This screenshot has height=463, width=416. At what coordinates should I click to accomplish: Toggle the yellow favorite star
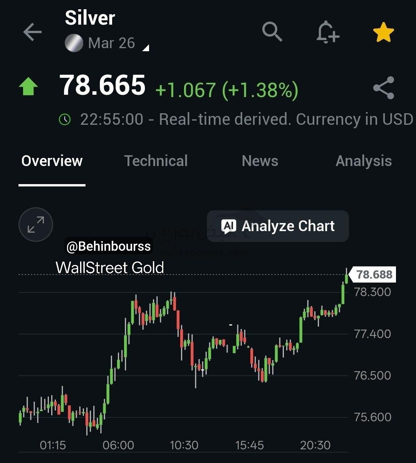(x=383, y=32)
